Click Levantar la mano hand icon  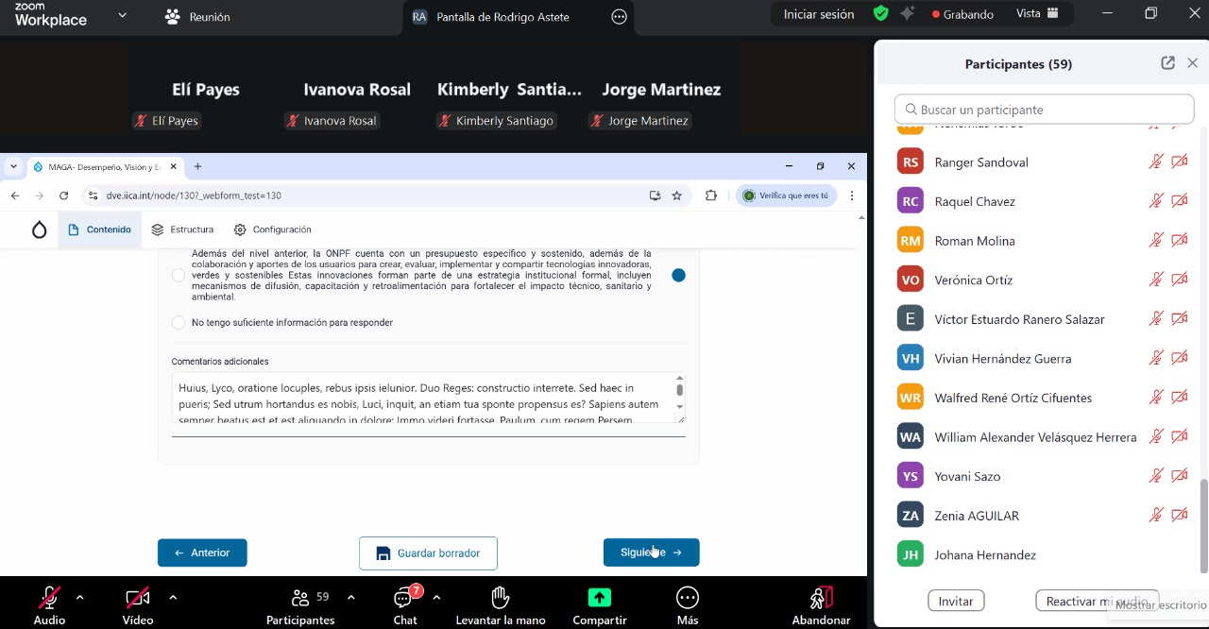click(500, 598)
